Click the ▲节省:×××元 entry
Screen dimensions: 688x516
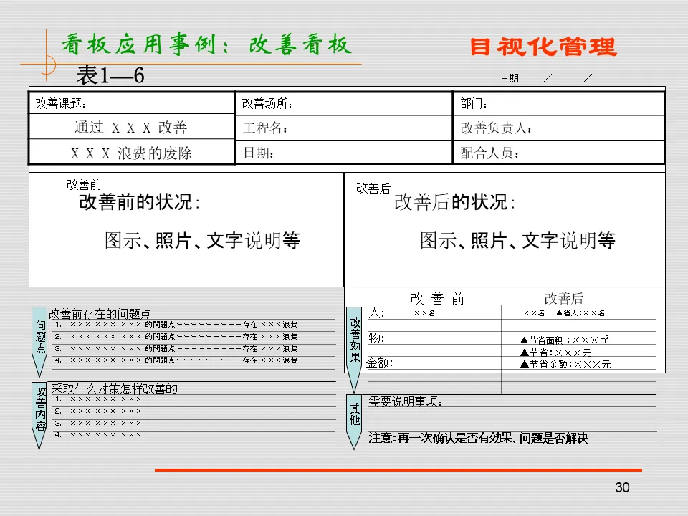click(556, 353)
